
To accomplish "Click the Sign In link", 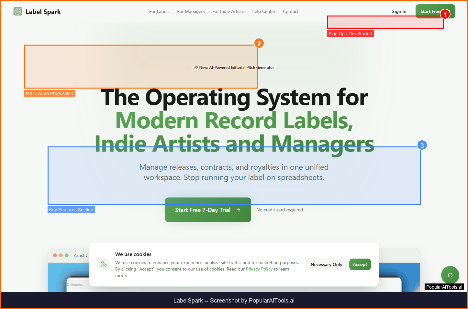I will coord(399,11).
